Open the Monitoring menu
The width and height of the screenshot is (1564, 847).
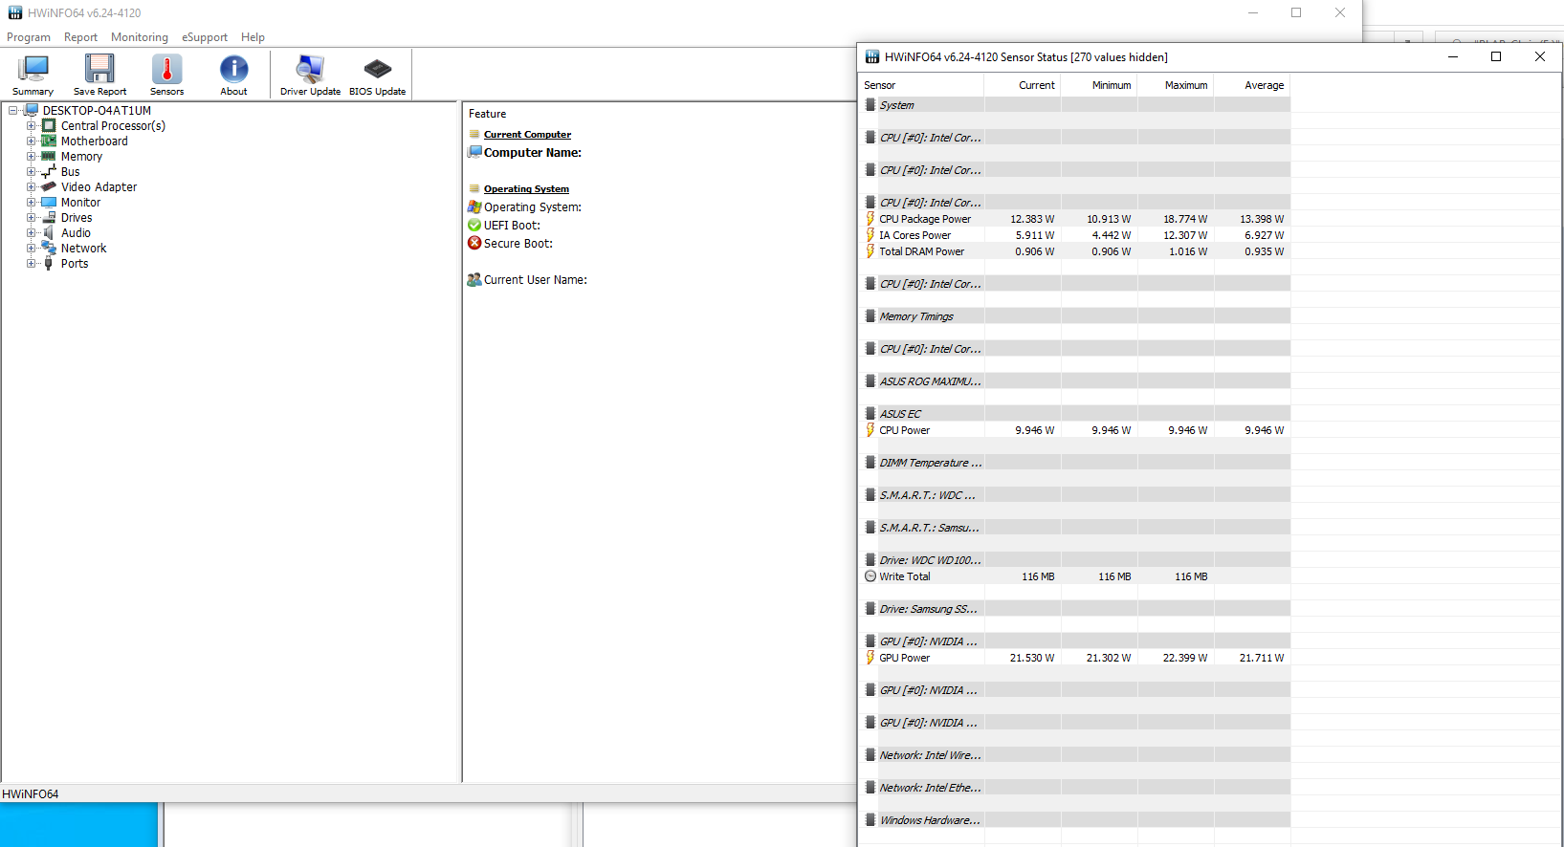click(140, 37)
